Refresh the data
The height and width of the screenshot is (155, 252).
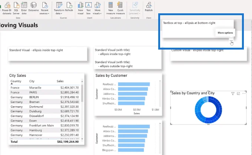69,7
